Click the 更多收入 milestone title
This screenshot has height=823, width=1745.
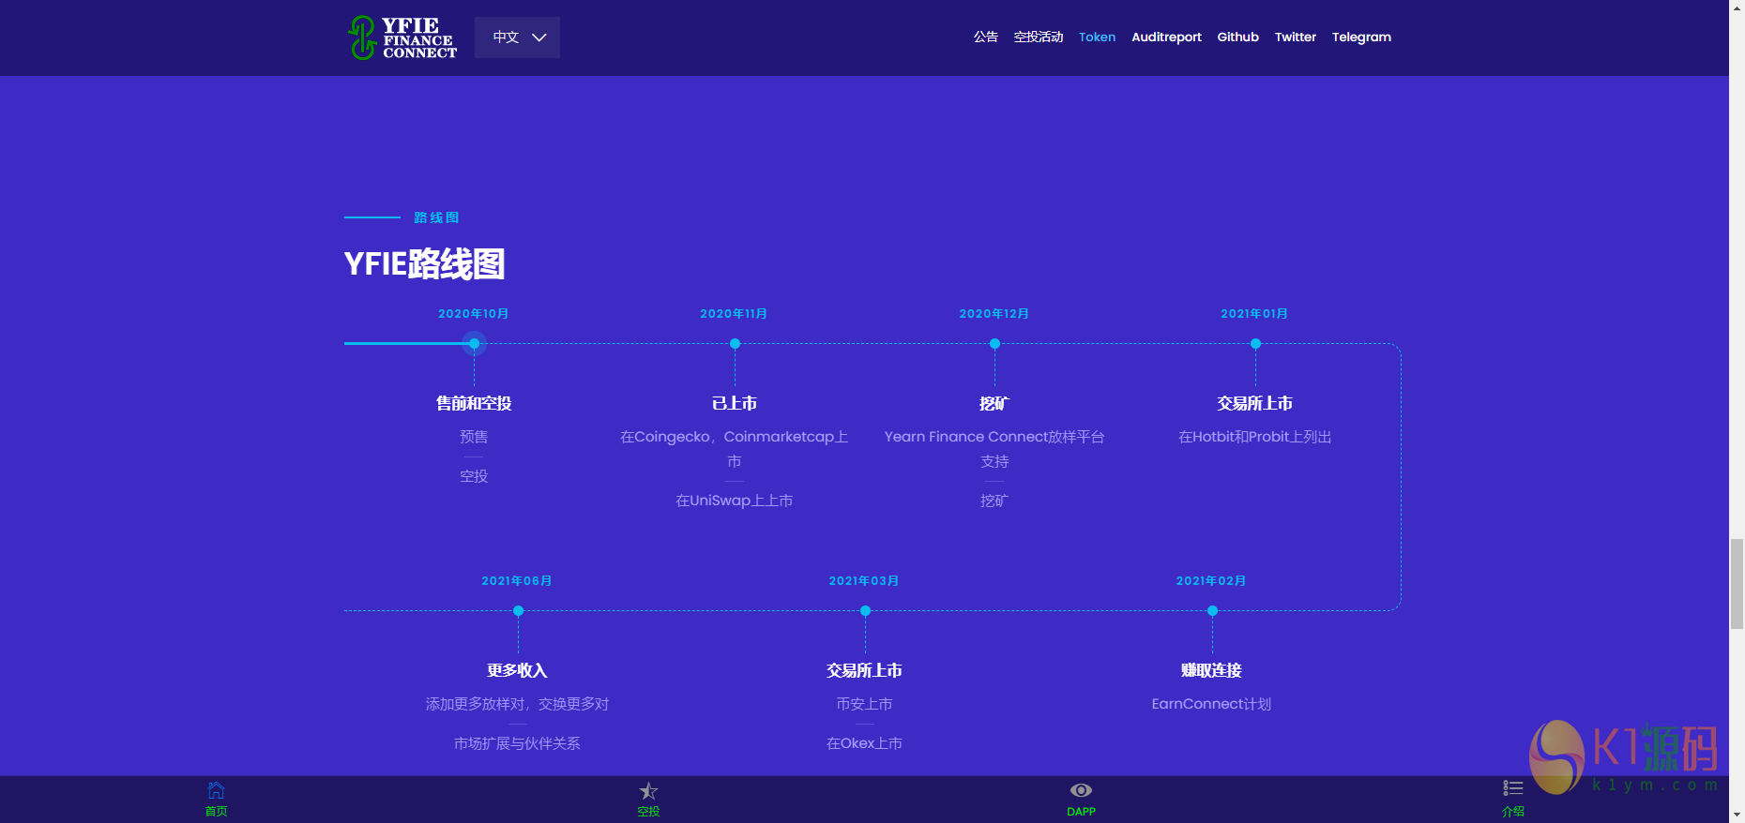(517, 670)
